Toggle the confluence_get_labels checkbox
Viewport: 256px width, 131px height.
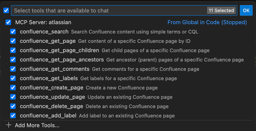(x=13, y=78)
